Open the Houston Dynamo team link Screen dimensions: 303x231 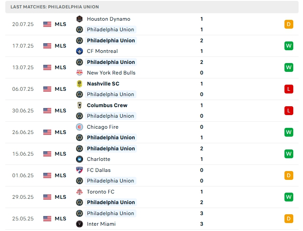108,19
